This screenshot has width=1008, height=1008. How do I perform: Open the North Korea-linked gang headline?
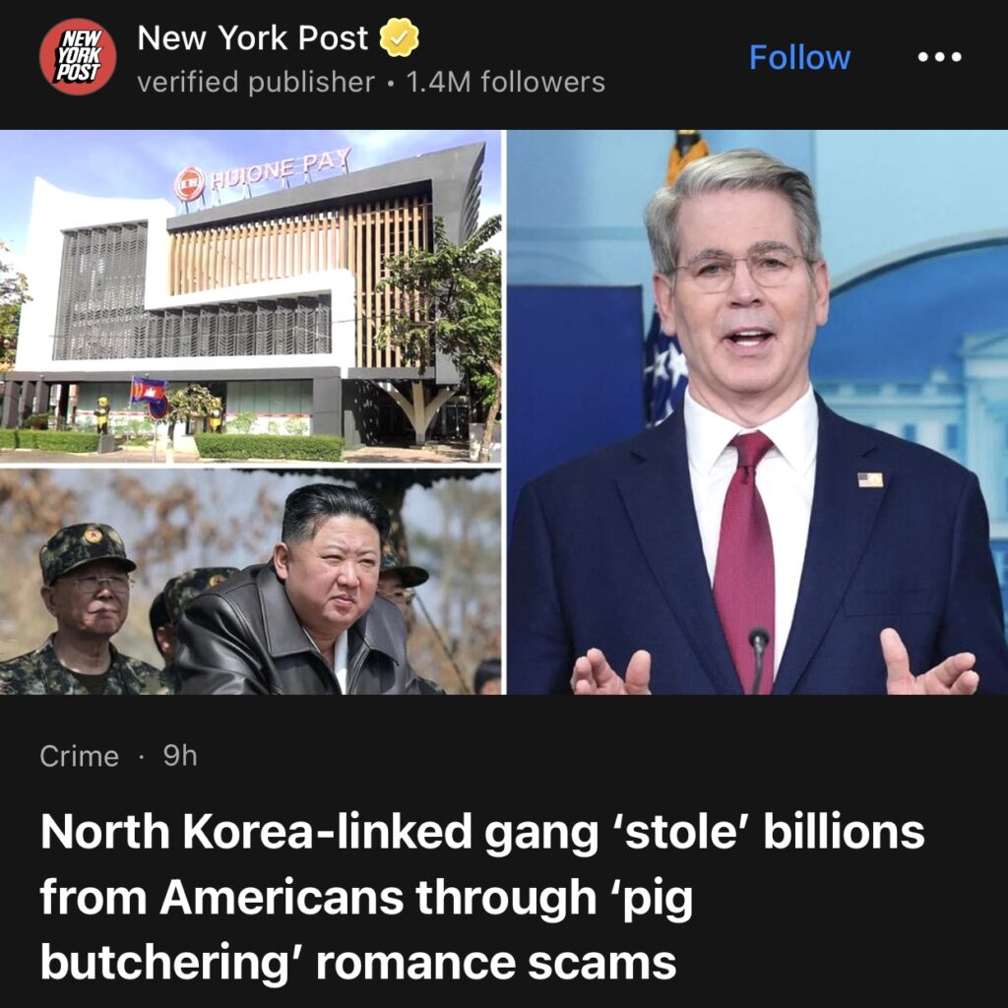[482, 896]
